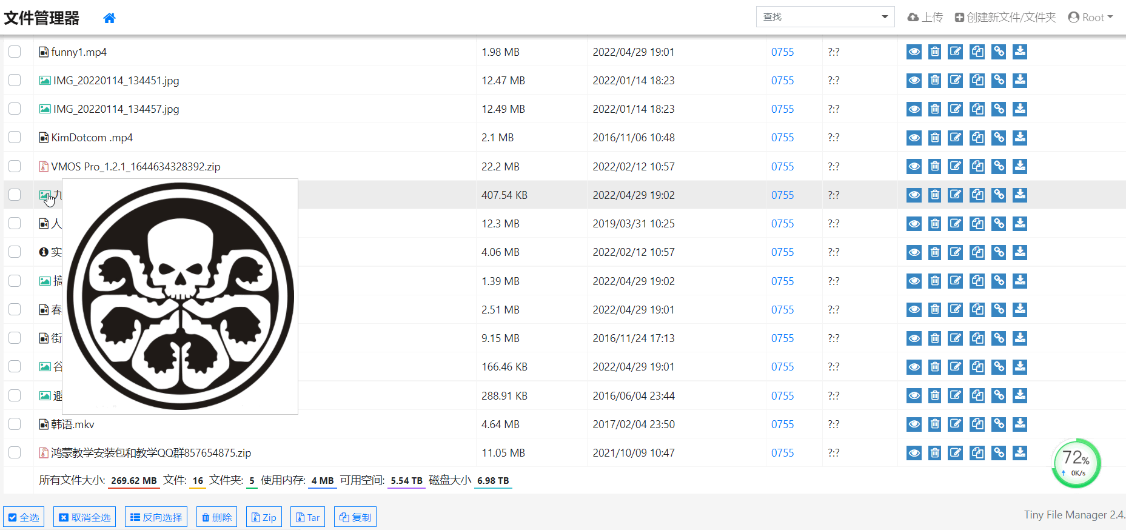Click the 72% network speed widget
This screenshot has width=1126, height=530.
(x=1076, y=463)
